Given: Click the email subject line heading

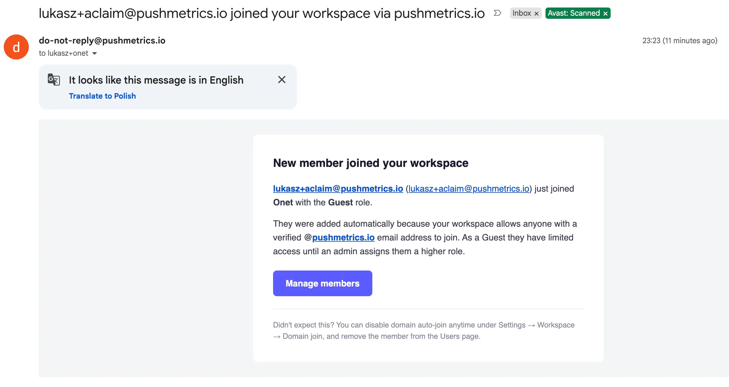Looking at the screenshot, I should click(262, 13).
